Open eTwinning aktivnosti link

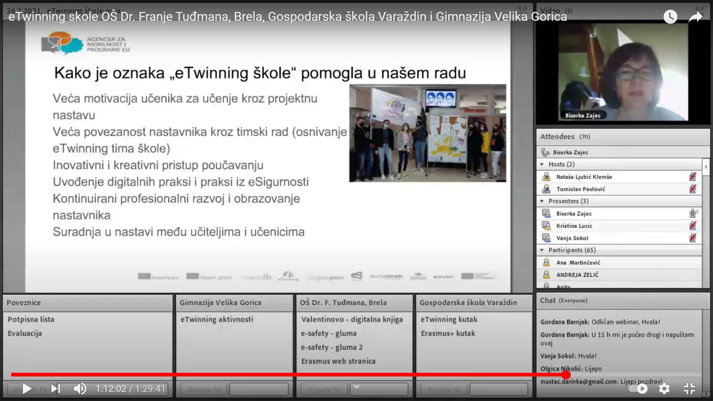point(217,319)
